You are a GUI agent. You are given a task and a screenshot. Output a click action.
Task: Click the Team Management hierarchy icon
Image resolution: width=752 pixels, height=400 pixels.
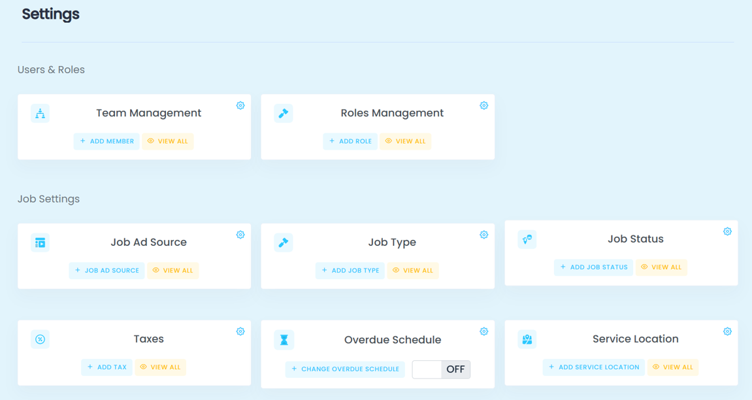point(41,114)
